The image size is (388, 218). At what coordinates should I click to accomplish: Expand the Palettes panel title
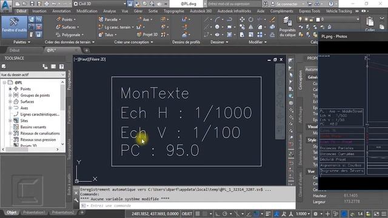(x=22, y=42)
